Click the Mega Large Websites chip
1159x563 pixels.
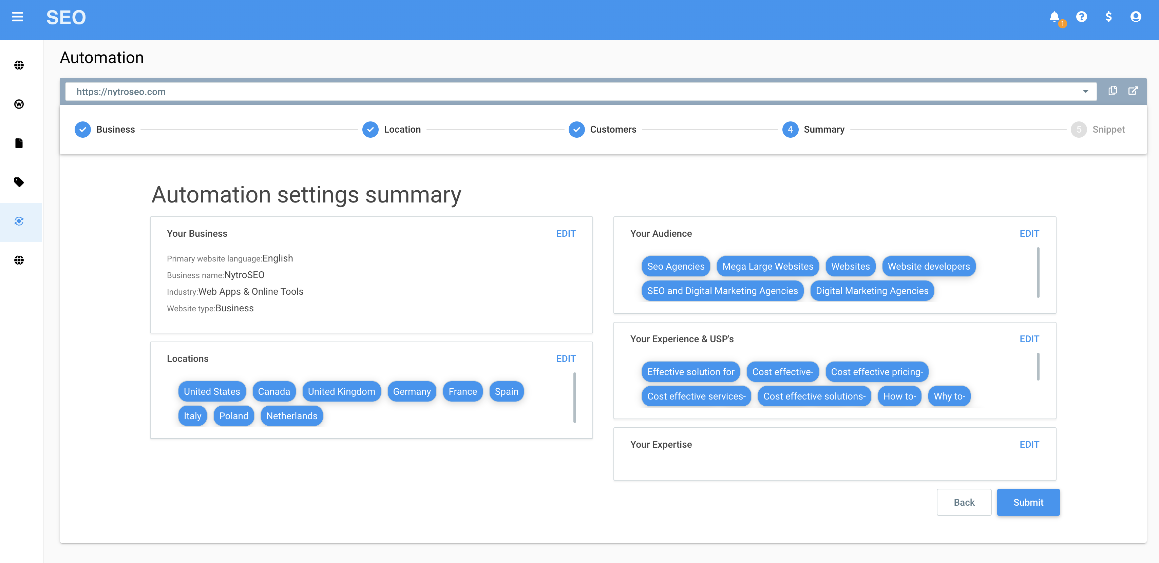coord(767,266)
